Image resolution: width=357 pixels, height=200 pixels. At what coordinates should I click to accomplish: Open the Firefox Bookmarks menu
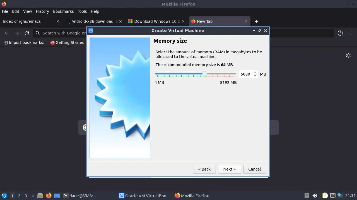(x=63, y=11)
